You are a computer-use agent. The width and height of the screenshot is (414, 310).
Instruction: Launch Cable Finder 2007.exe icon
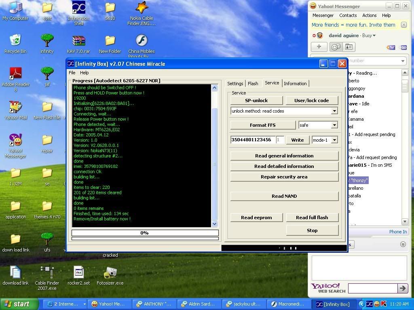pyautogui.click(x=47, y=278)
